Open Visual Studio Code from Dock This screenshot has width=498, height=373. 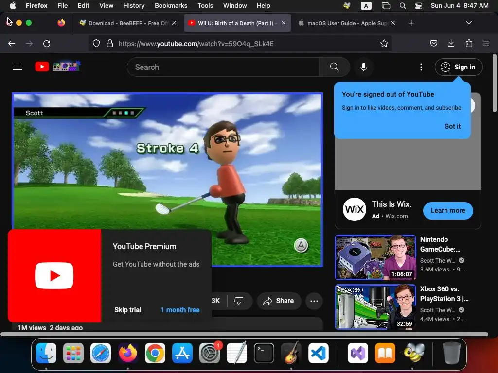[319, 353]
